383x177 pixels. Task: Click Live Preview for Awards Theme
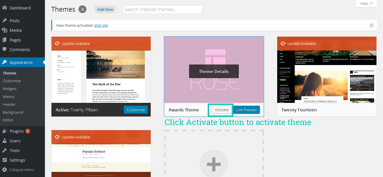[x=246, y=110]
